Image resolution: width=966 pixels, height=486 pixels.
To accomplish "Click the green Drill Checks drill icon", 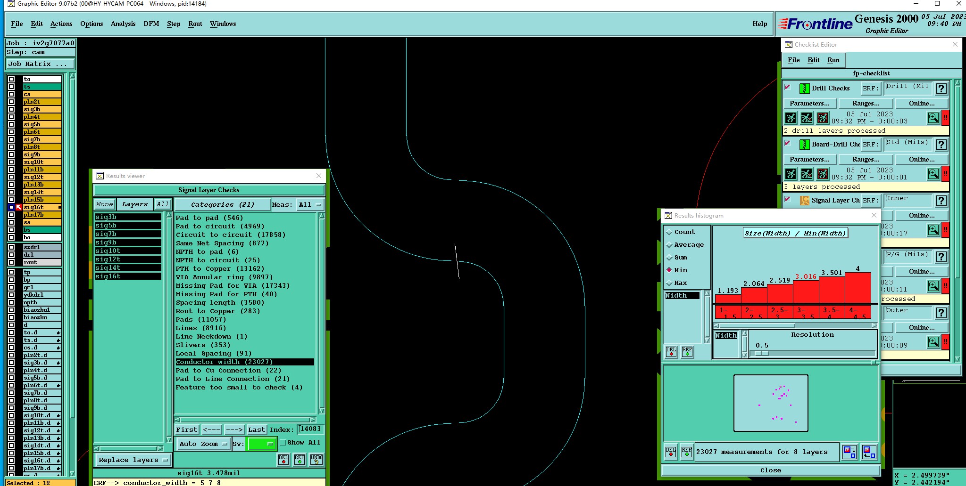I will 805,88.
